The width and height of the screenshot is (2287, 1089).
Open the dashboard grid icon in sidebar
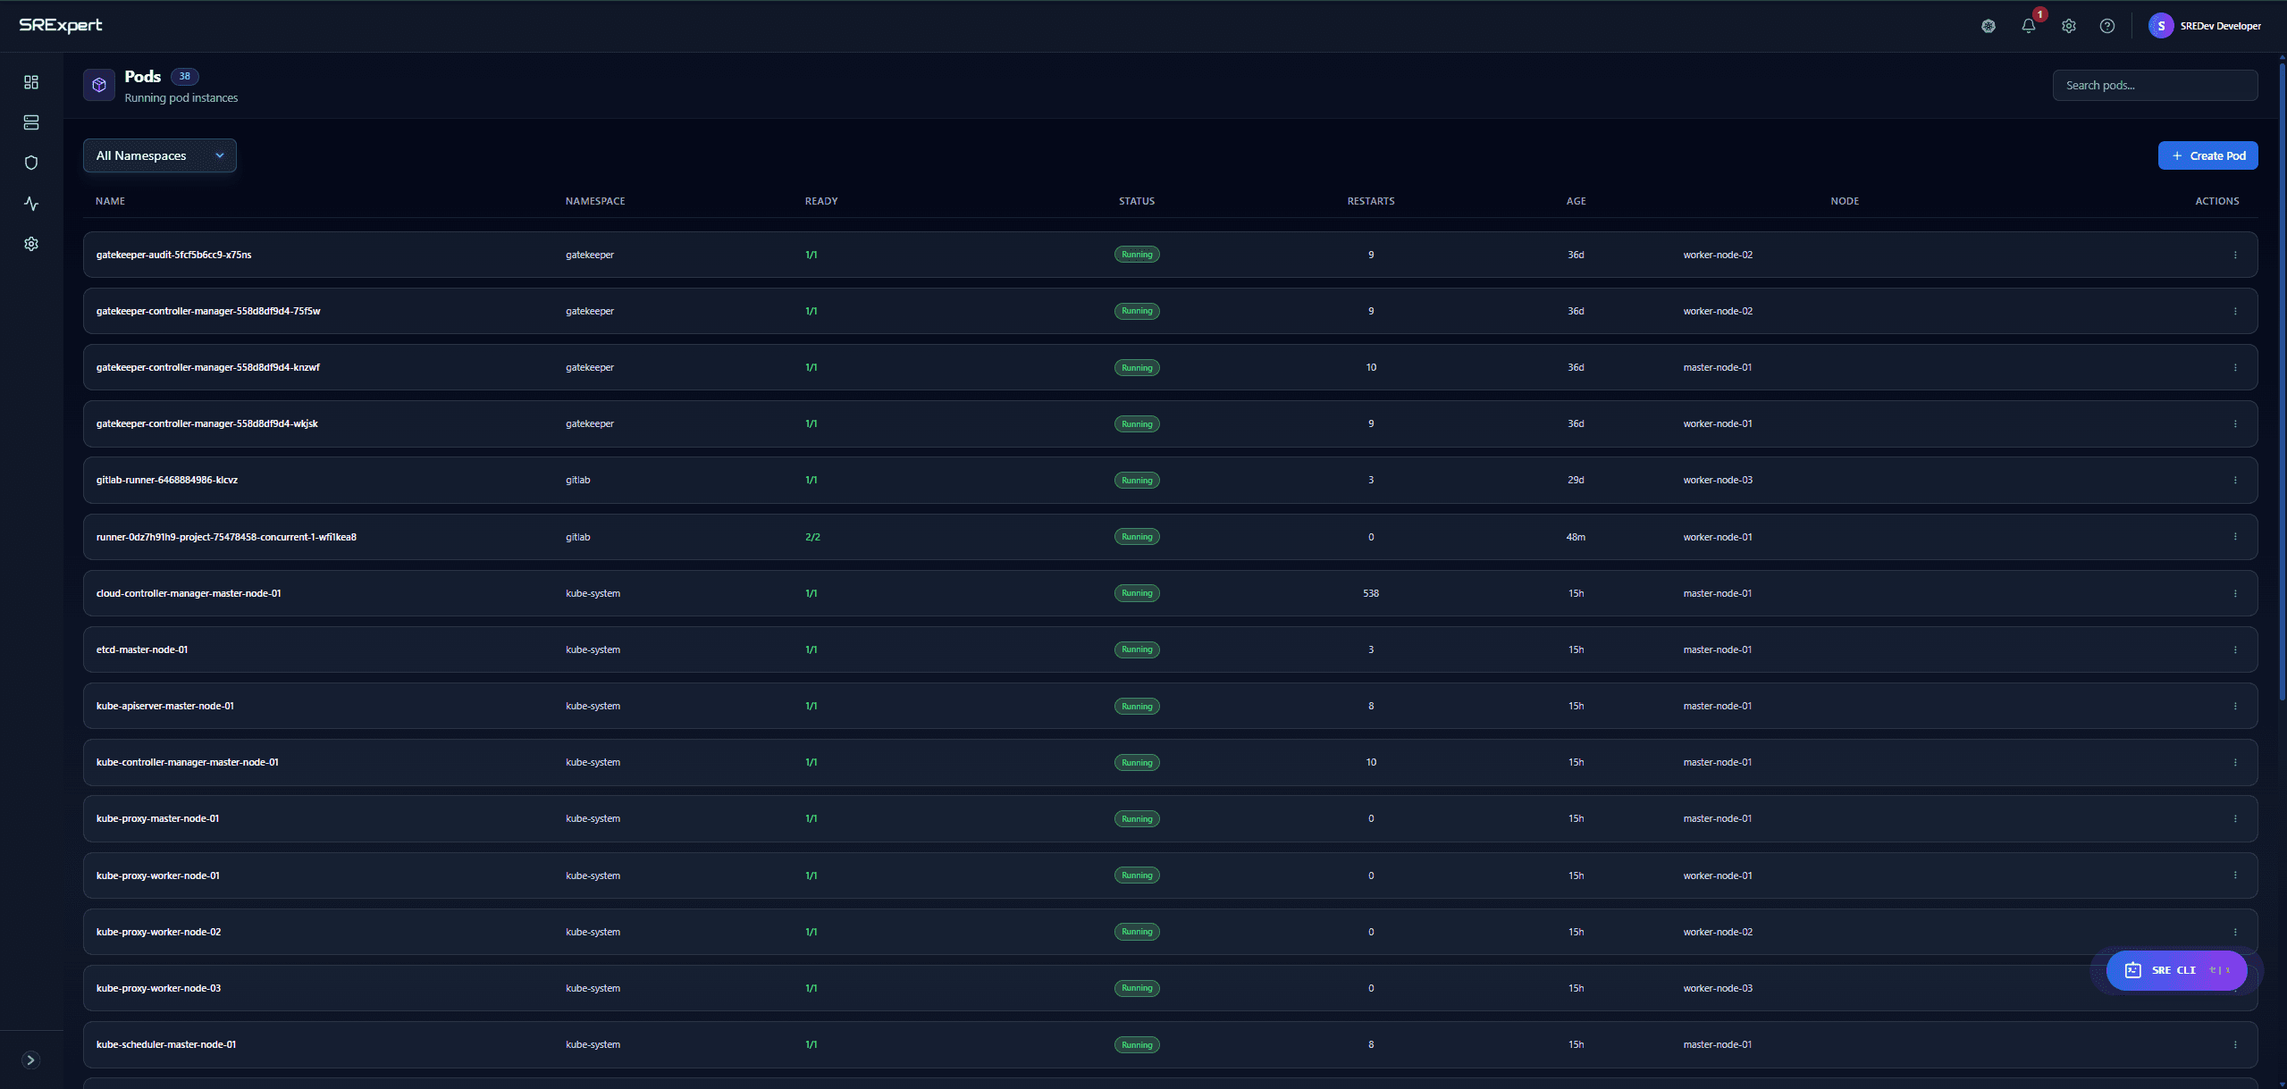[x=31, y=82]
